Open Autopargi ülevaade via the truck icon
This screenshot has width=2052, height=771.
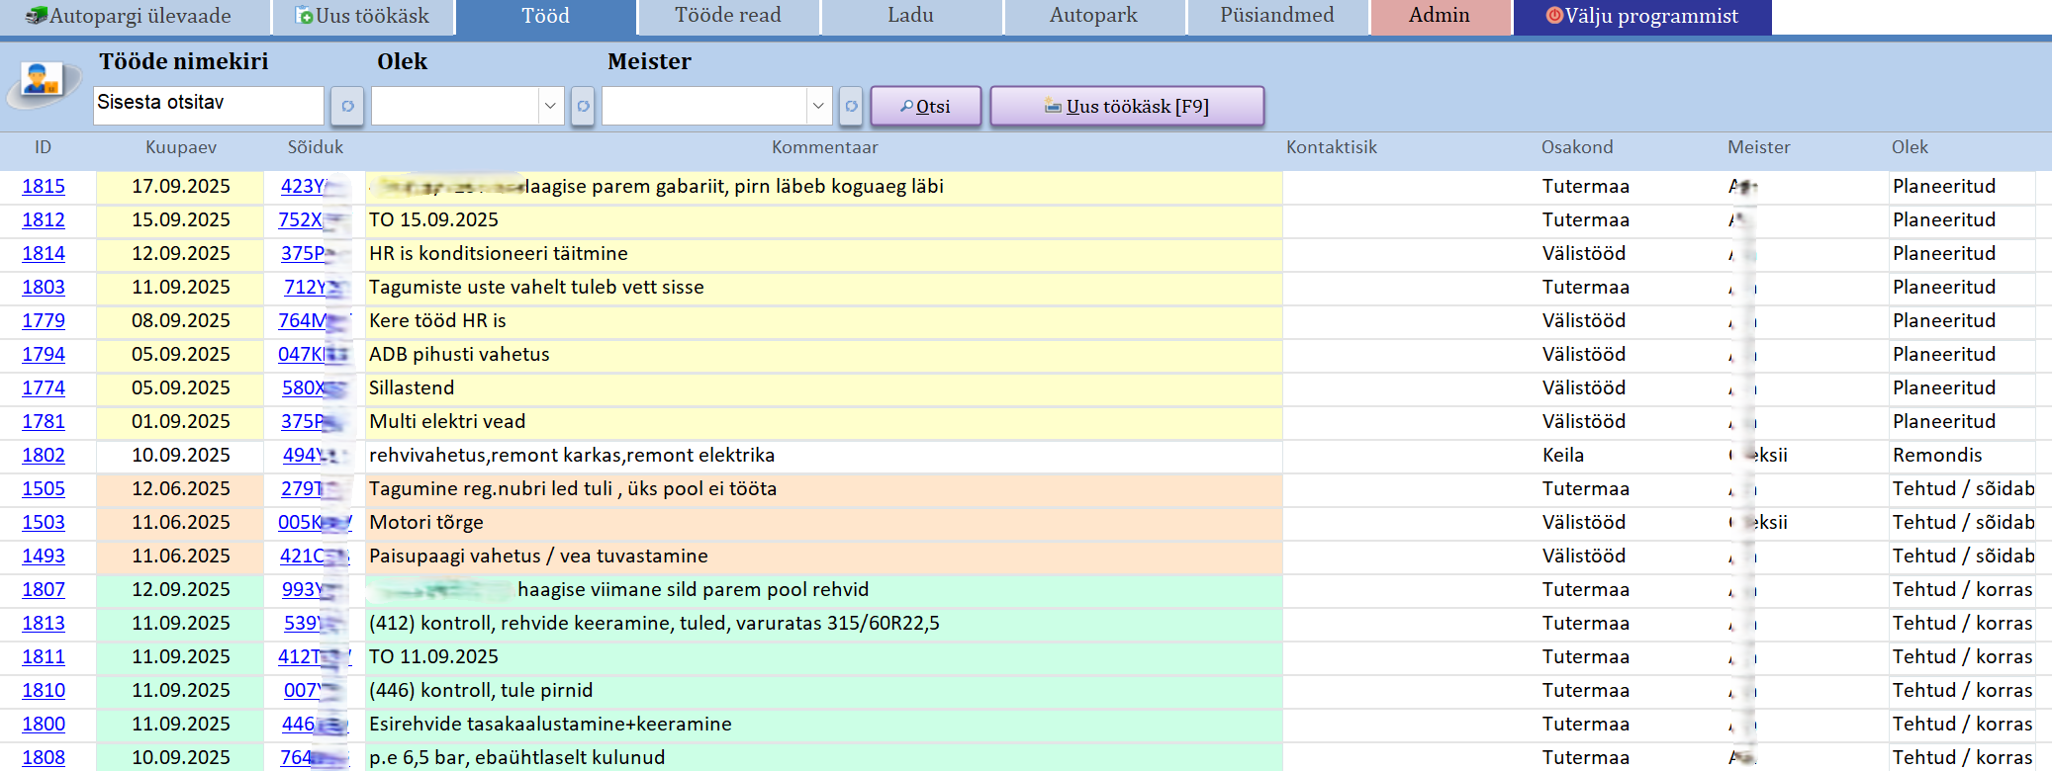(37, 16)
